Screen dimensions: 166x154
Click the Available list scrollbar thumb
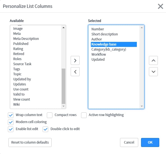point(64,86)
